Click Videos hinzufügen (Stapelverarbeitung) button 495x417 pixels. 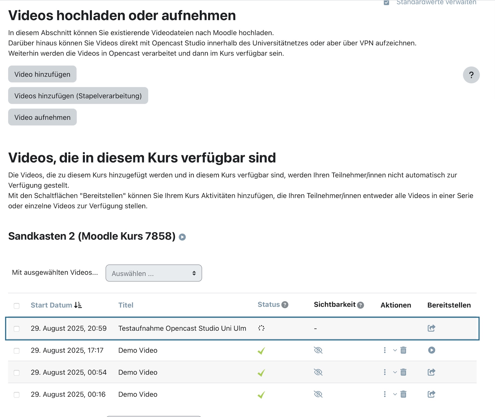(78, 95)
